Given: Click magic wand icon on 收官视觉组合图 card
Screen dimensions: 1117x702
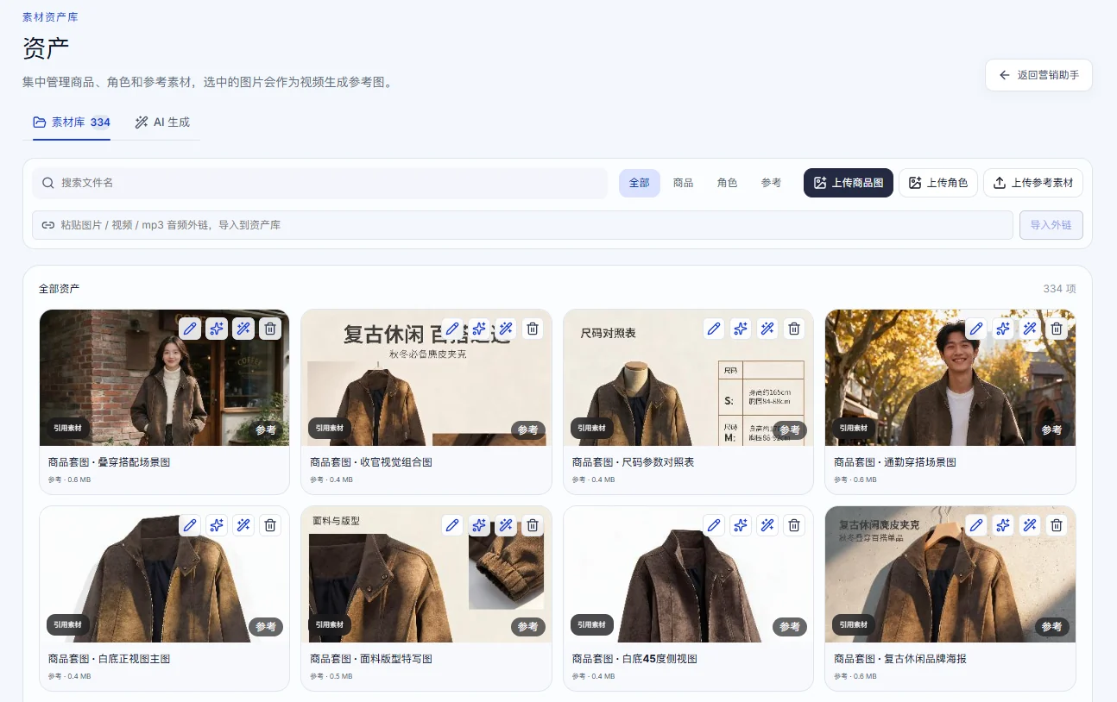Looking at the screenshot, I should pyautogui.click(x=506, y=329).
